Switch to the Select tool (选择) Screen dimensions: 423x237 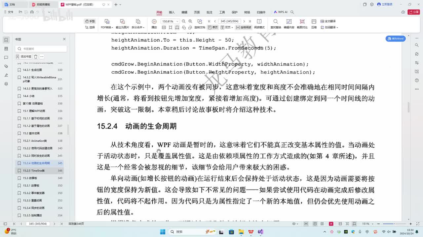tap(90, 27)
